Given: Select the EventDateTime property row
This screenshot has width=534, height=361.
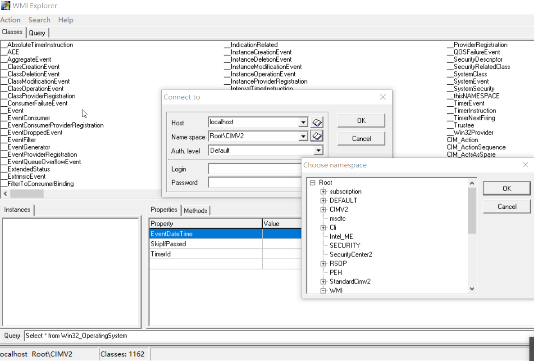Looking at the screenshot, I should coord(225,234).
